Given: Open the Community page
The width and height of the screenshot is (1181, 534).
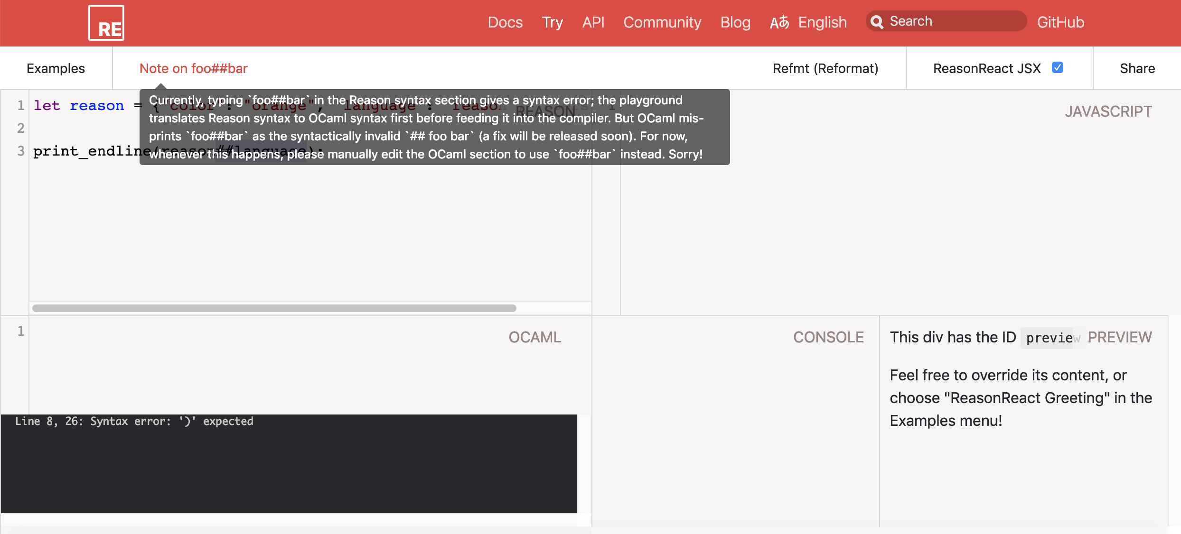Looking at the screenshot, I should coord(662,22).
